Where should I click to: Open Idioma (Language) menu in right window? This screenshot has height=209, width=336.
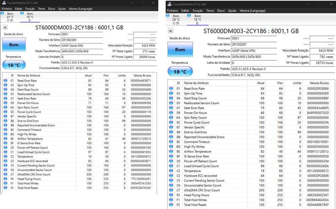[252, 10]
